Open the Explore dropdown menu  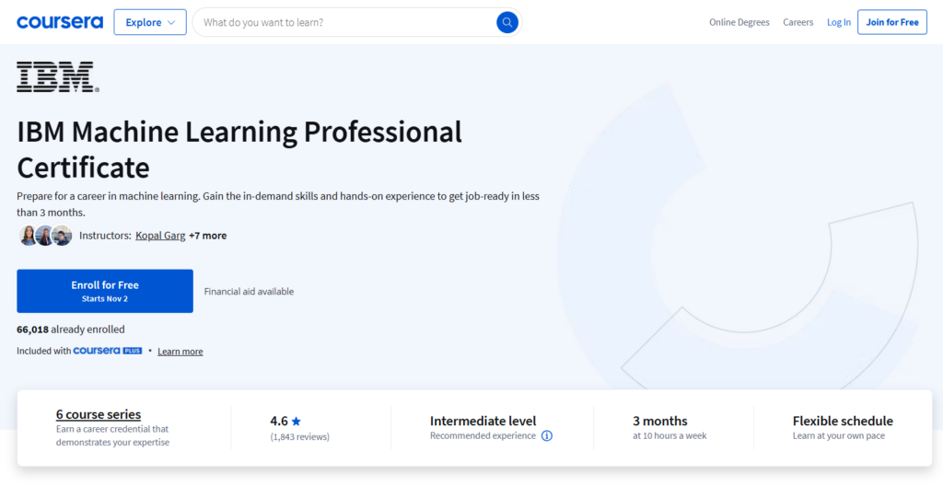coord(150,22)
